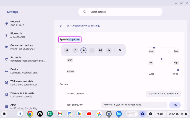The width and height of the screenshot is (190, 118).
Task: Open Connected devices section
Action: click(27, 47)
